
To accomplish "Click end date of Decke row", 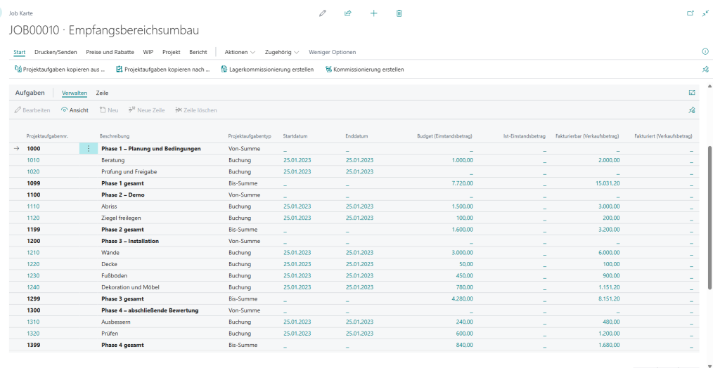I will pos(359,264).
